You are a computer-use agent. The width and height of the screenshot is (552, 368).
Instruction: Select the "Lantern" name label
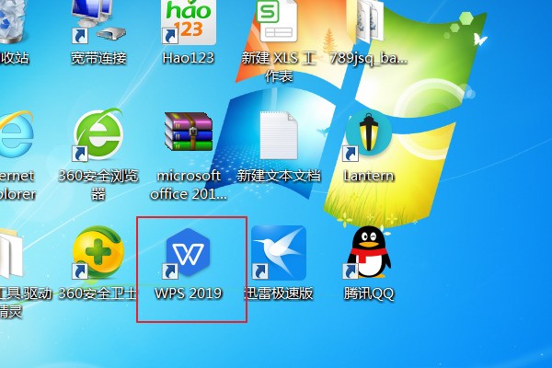[x=368, y=176]
